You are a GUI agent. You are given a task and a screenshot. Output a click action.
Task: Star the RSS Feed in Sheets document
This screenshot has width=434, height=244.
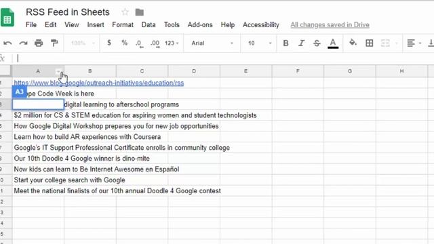pos(125,12)
